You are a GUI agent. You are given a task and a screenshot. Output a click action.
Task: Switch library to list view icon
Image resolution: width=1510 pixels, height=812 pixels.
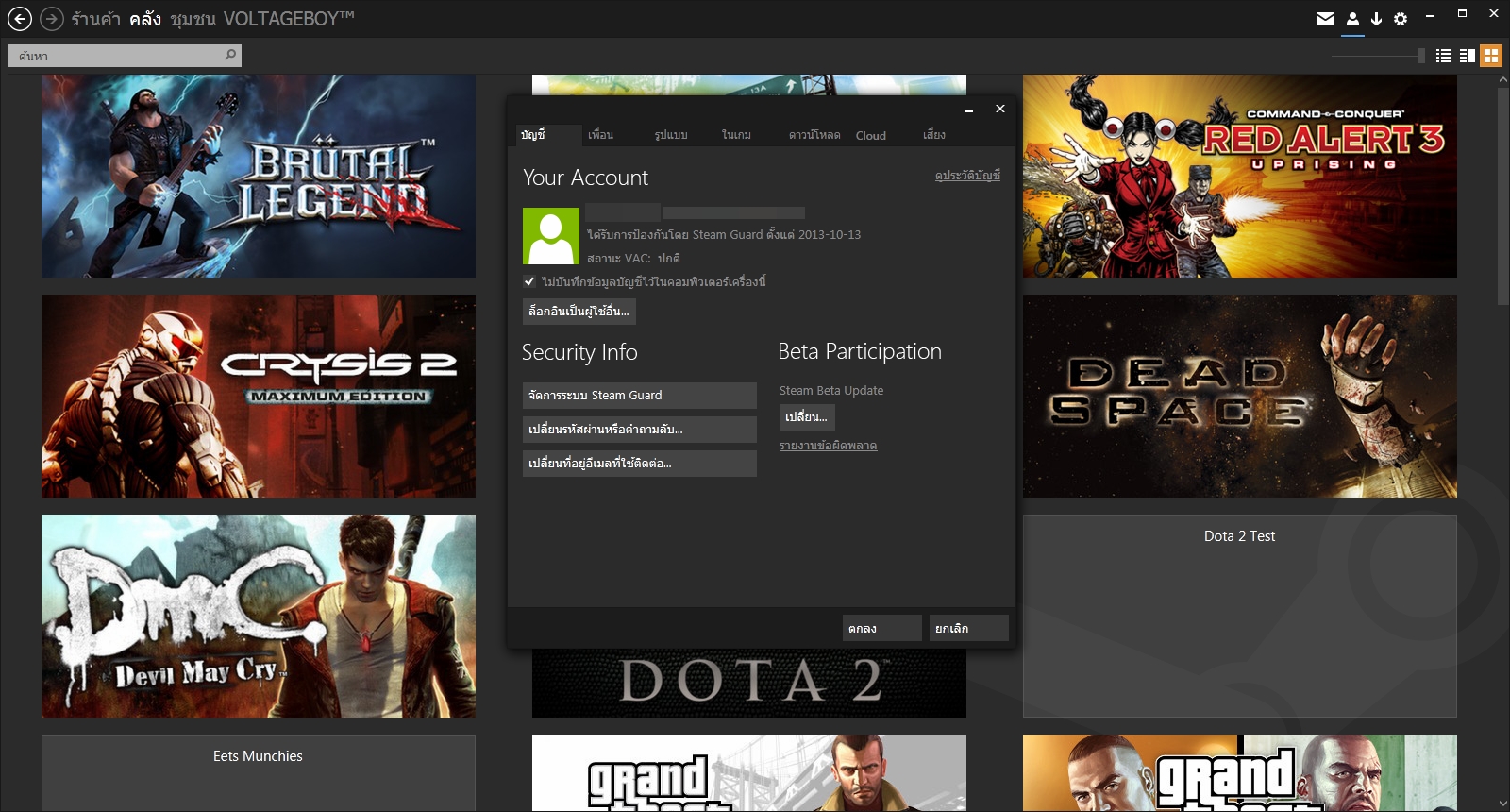1444,56
